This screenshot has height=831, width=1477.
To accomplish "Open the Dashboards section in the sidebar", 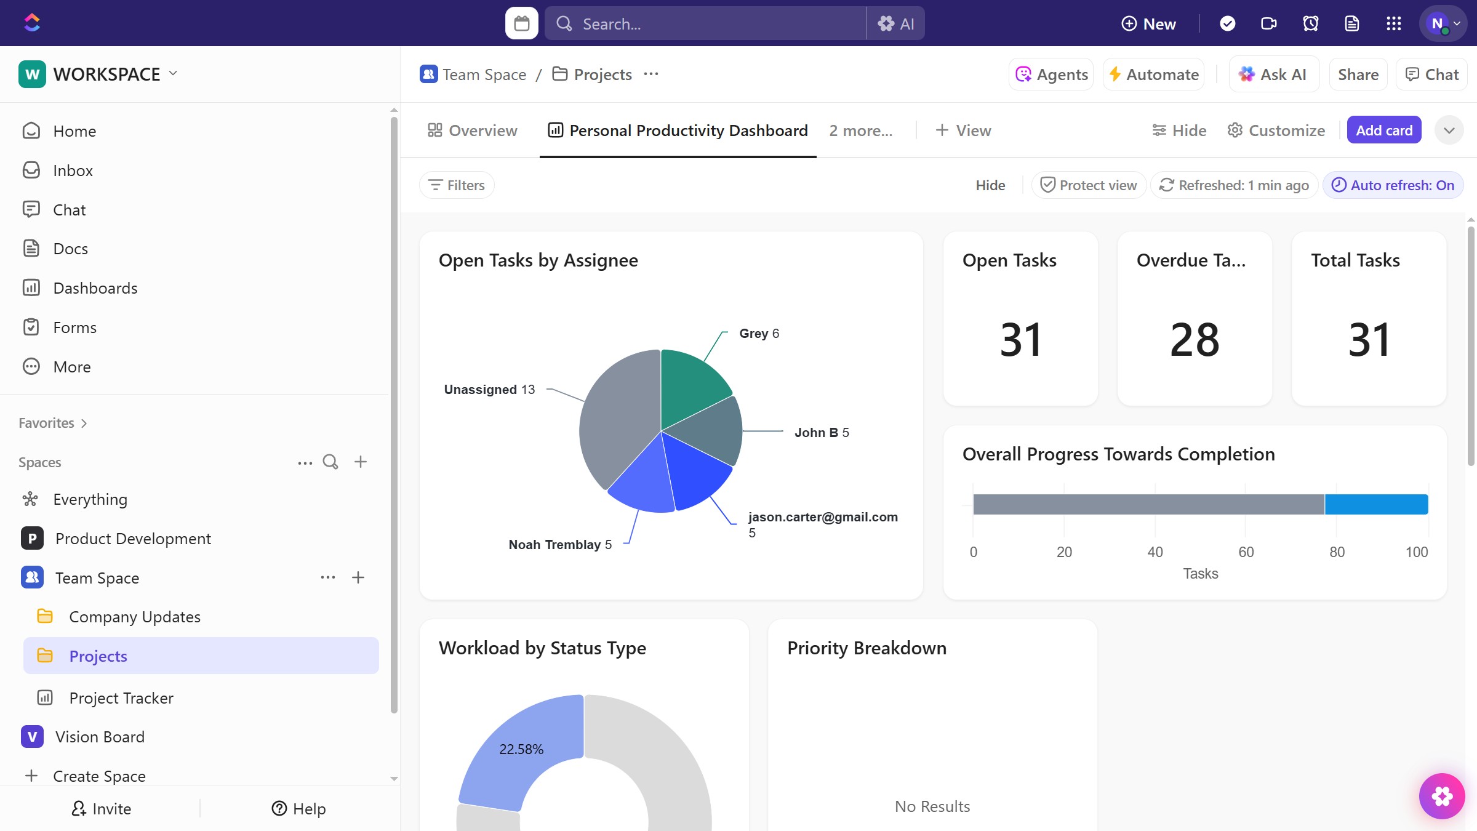I will click(x=95, y=287).
